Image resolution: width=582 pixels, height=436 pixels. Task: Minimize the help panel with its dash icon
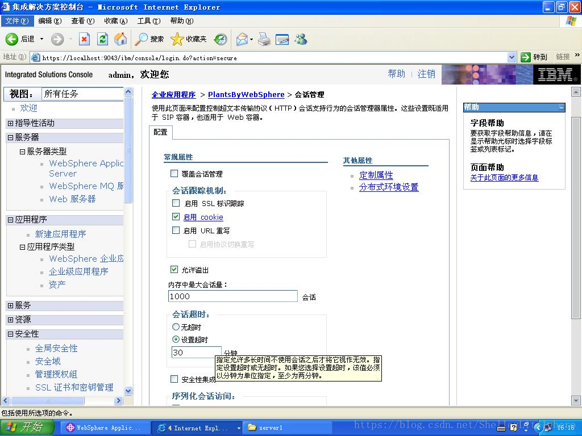[561, 107]
